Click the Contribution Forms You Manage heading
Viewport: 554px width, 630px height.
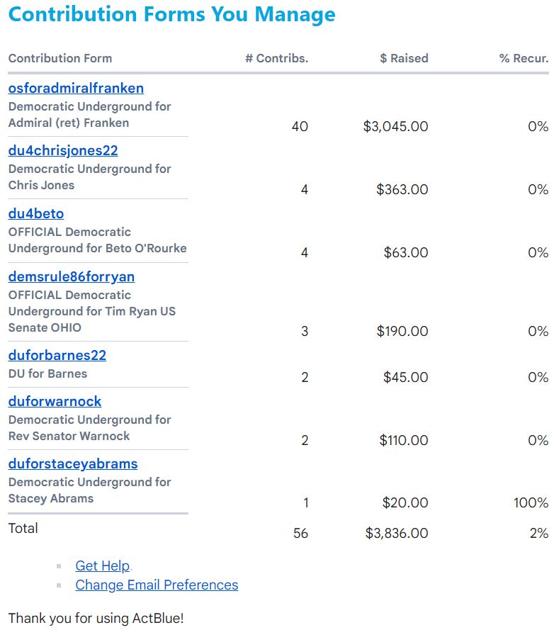point(172,14)
